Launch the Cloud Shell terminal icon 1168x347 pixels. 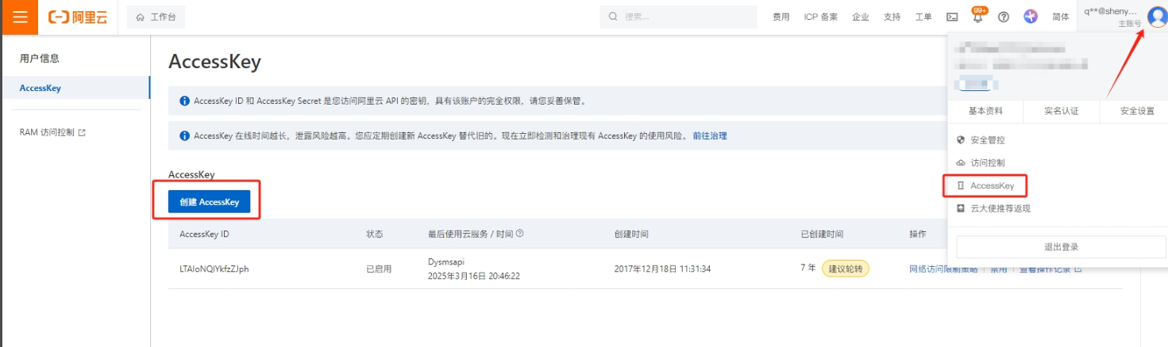pyautogui.click(x=952, y=17)
